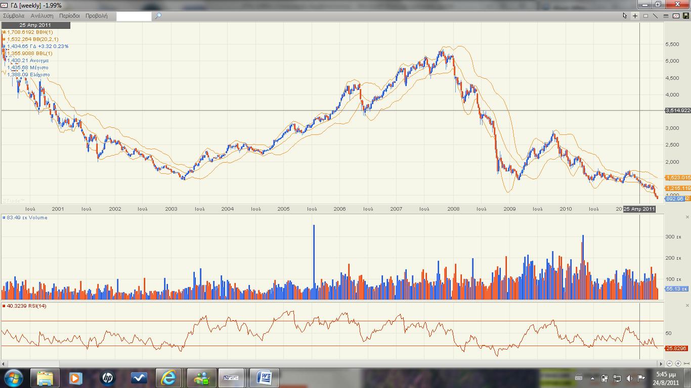The height and width of the screenshot is (388, 691).
Task: Click the BB(20,2,1) indicator label
Action: (32, 39)
